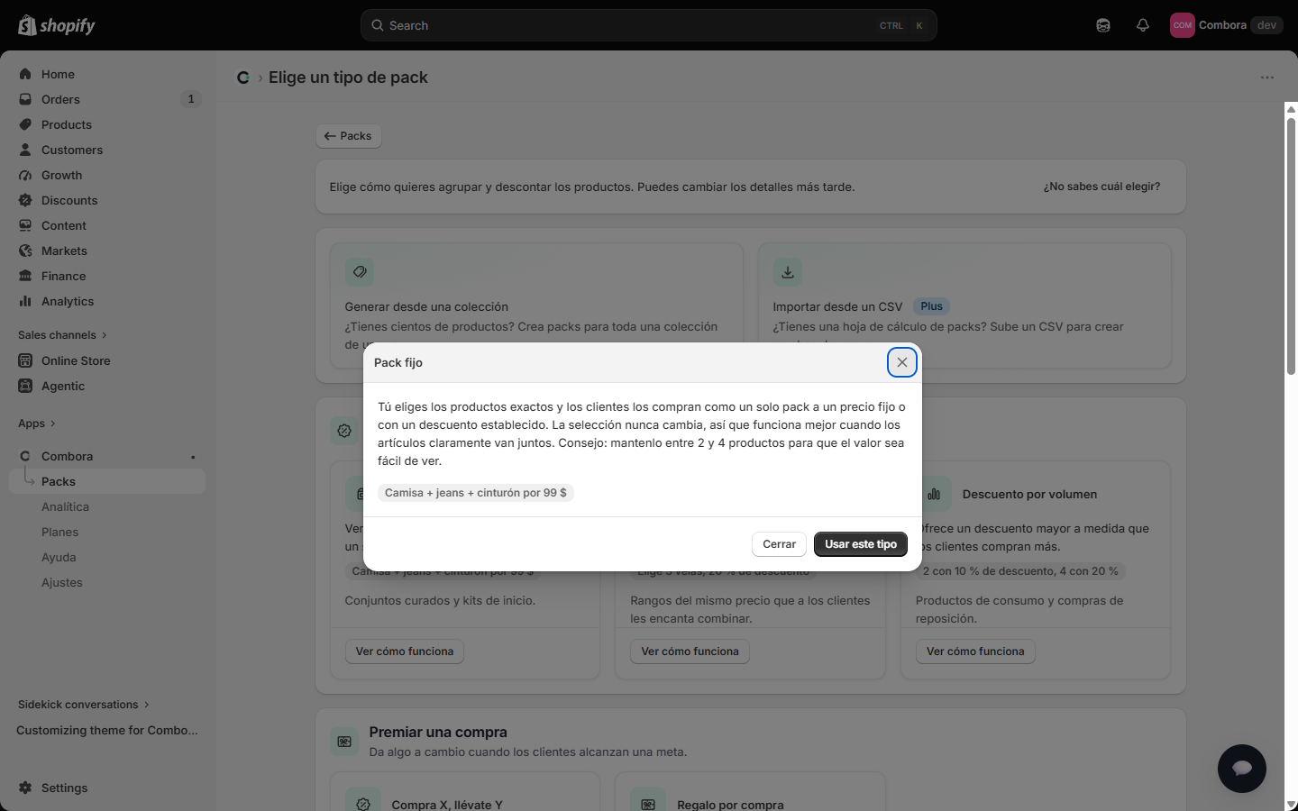Click the Cerrar button
Image resolution: width=1298 pixels, height=811 pixels.
pos(779,544)
